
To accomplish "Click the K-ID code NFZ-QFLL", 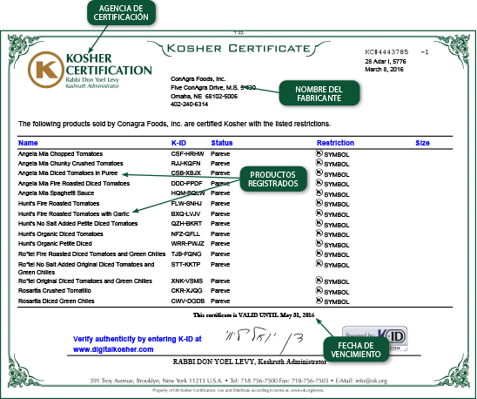I will [185, 234].
